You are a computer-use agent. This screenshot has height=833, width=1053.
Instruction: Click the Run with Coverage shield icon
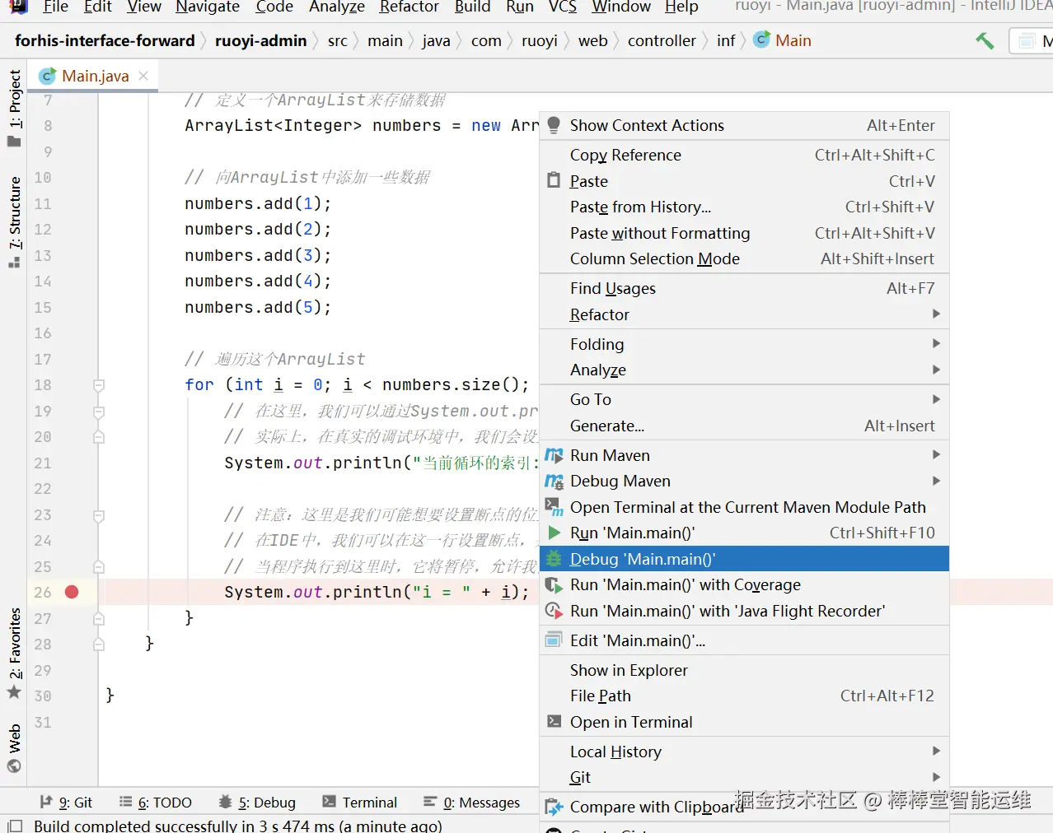click(x=555, y=585)
